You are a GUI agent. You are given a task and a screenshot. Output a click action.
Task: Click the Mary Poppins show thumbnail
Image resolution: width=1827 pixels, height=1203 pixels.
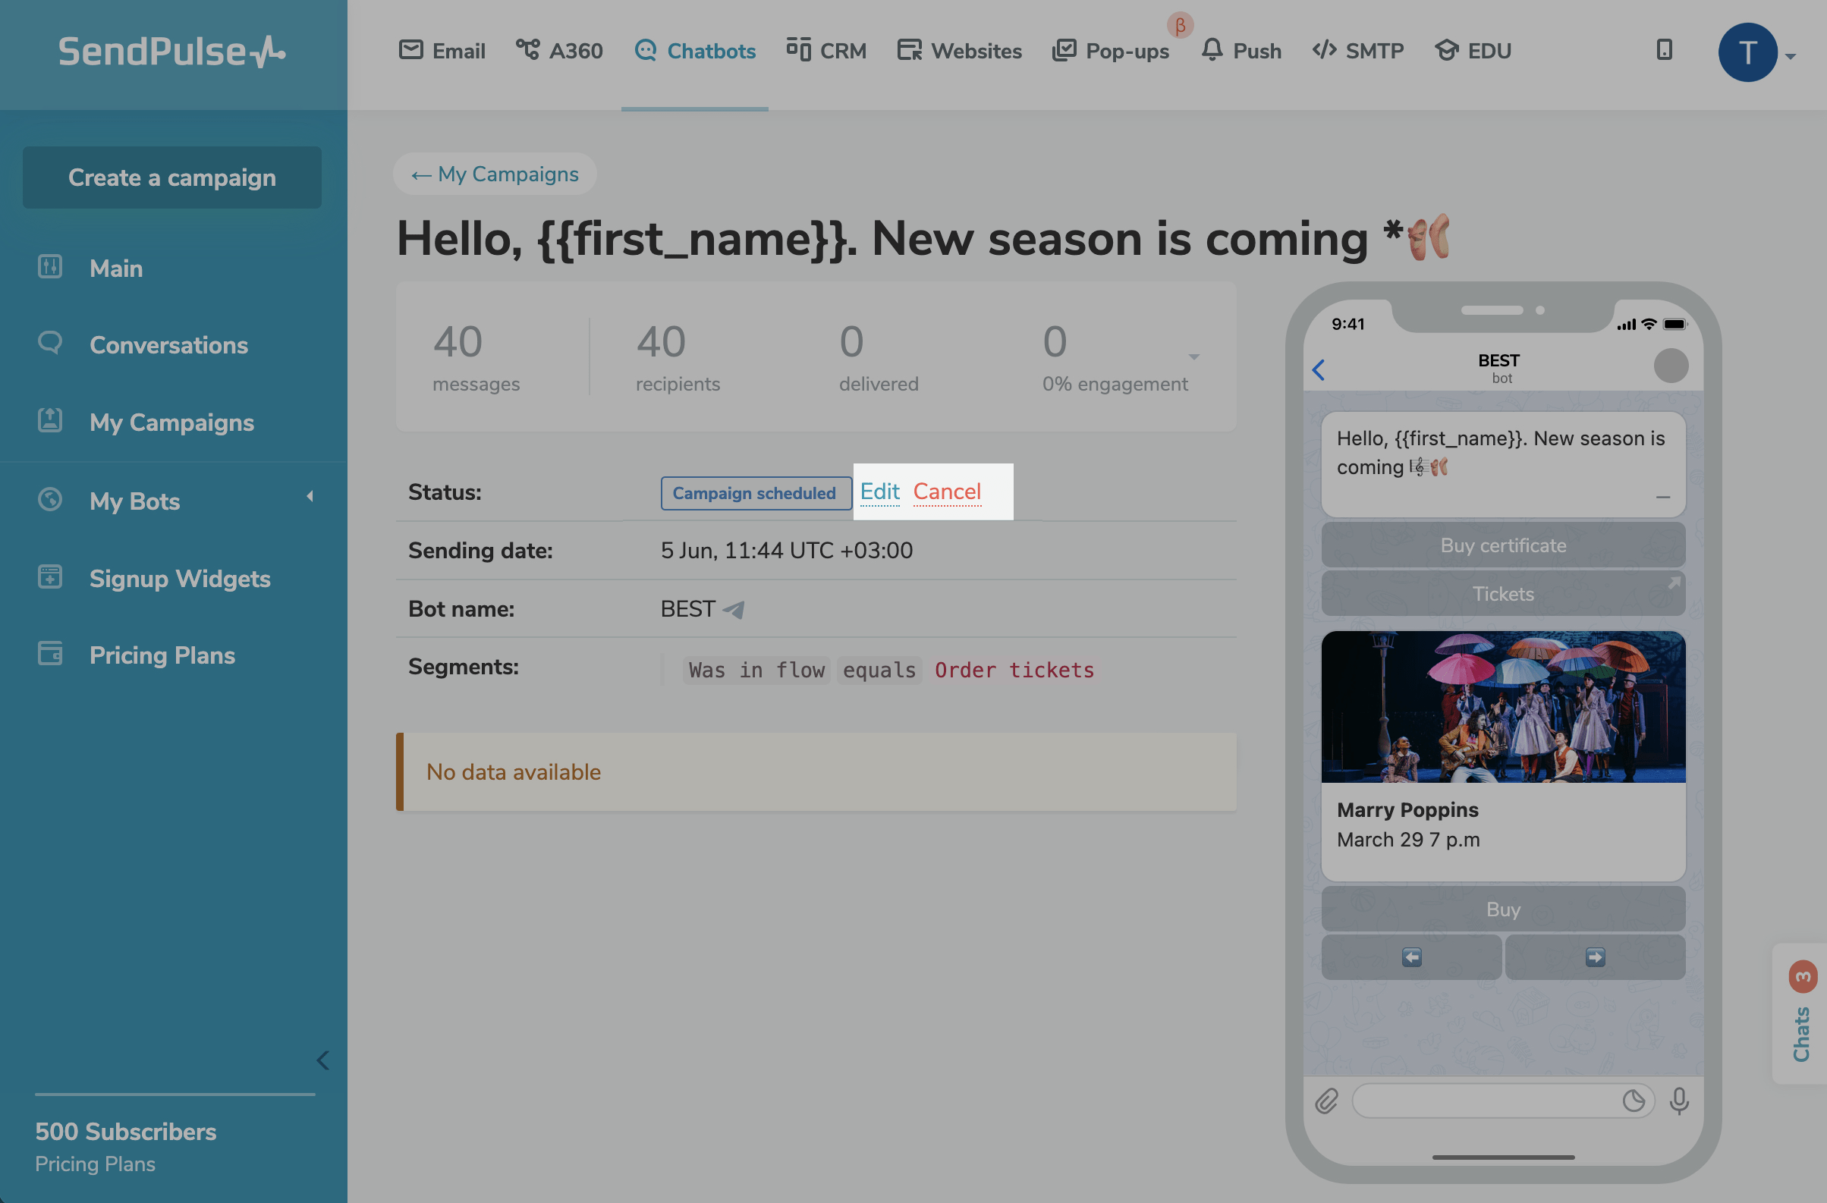point(1502,706)
